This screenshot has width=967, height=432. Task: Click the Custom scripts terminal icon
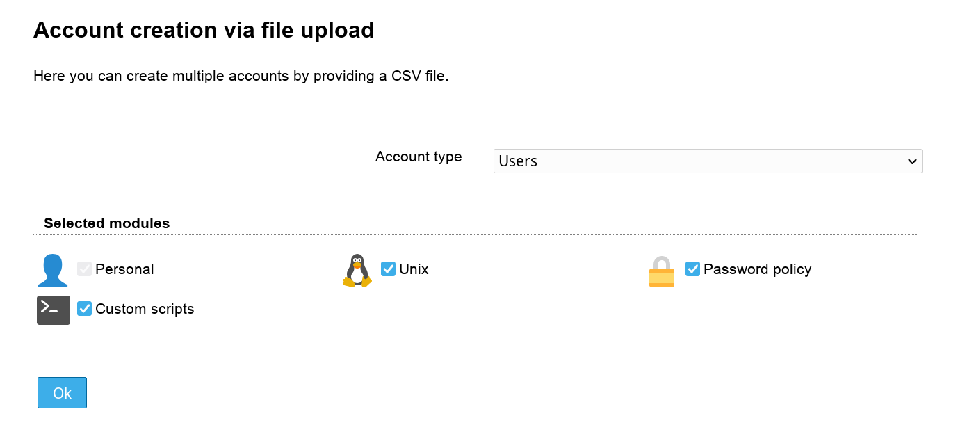(54, 310)
